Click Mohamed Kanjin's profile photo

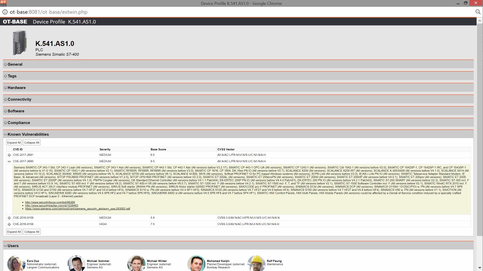(197, 263)
